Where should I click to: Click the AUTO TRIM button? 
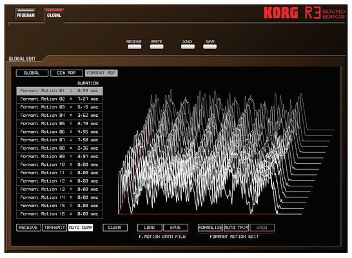pos(236,228)
